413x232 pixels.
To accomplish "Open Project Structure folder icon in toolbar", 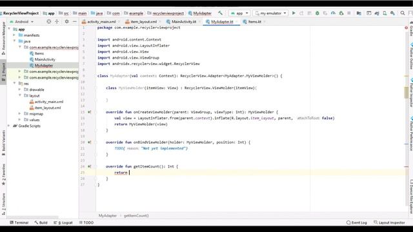I will (x=359, y=13).
